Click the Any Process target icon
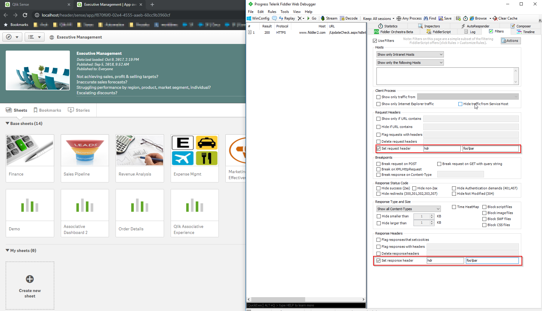 399,18
